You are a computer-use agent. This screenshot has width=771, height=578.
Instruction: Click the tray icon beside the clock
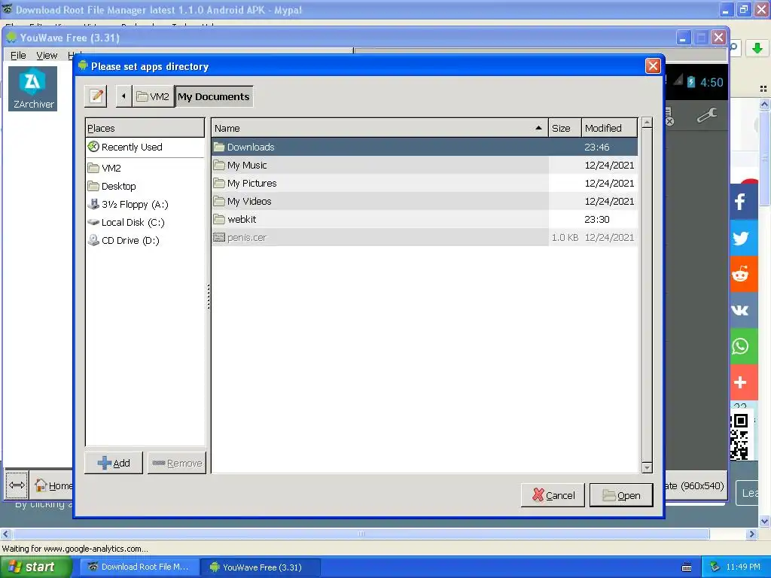(x=715, y=567)
